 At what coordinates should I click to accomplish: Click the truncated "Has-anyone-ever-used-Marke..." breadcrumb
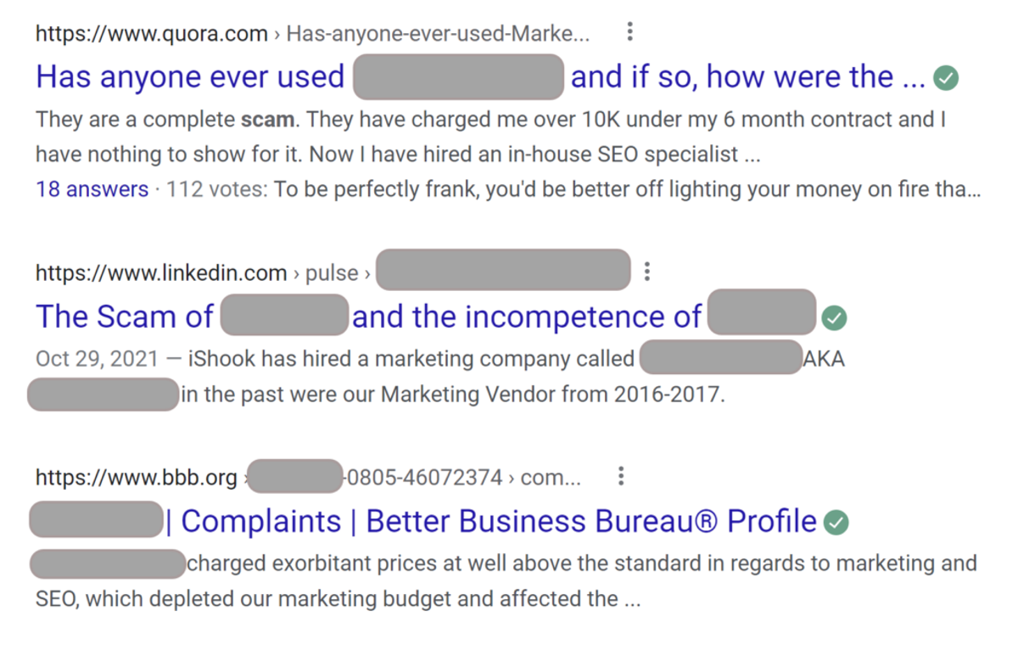[441, 33]
